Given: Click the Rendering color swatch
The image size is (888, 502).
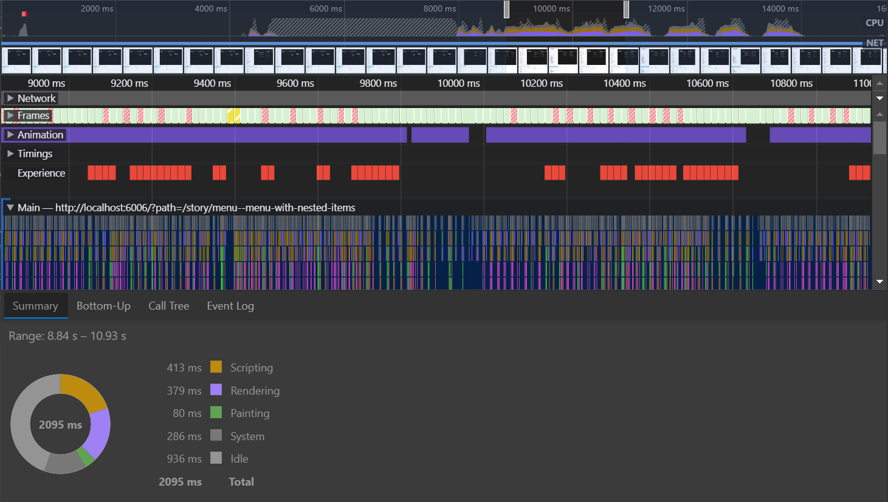Looking at the screenshot, I should (x=216, y=390).
